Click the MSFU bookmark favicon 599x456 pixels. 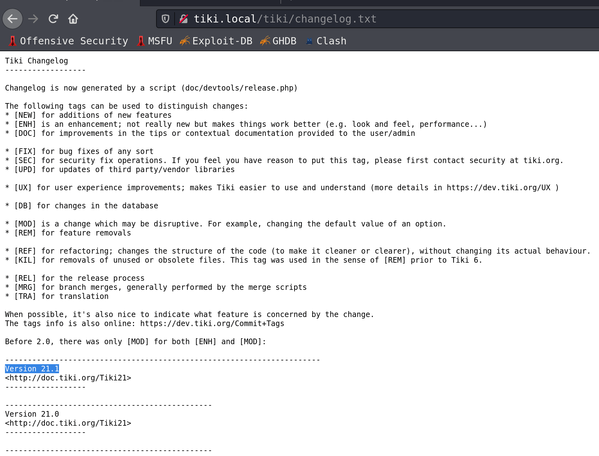point(141,41)
